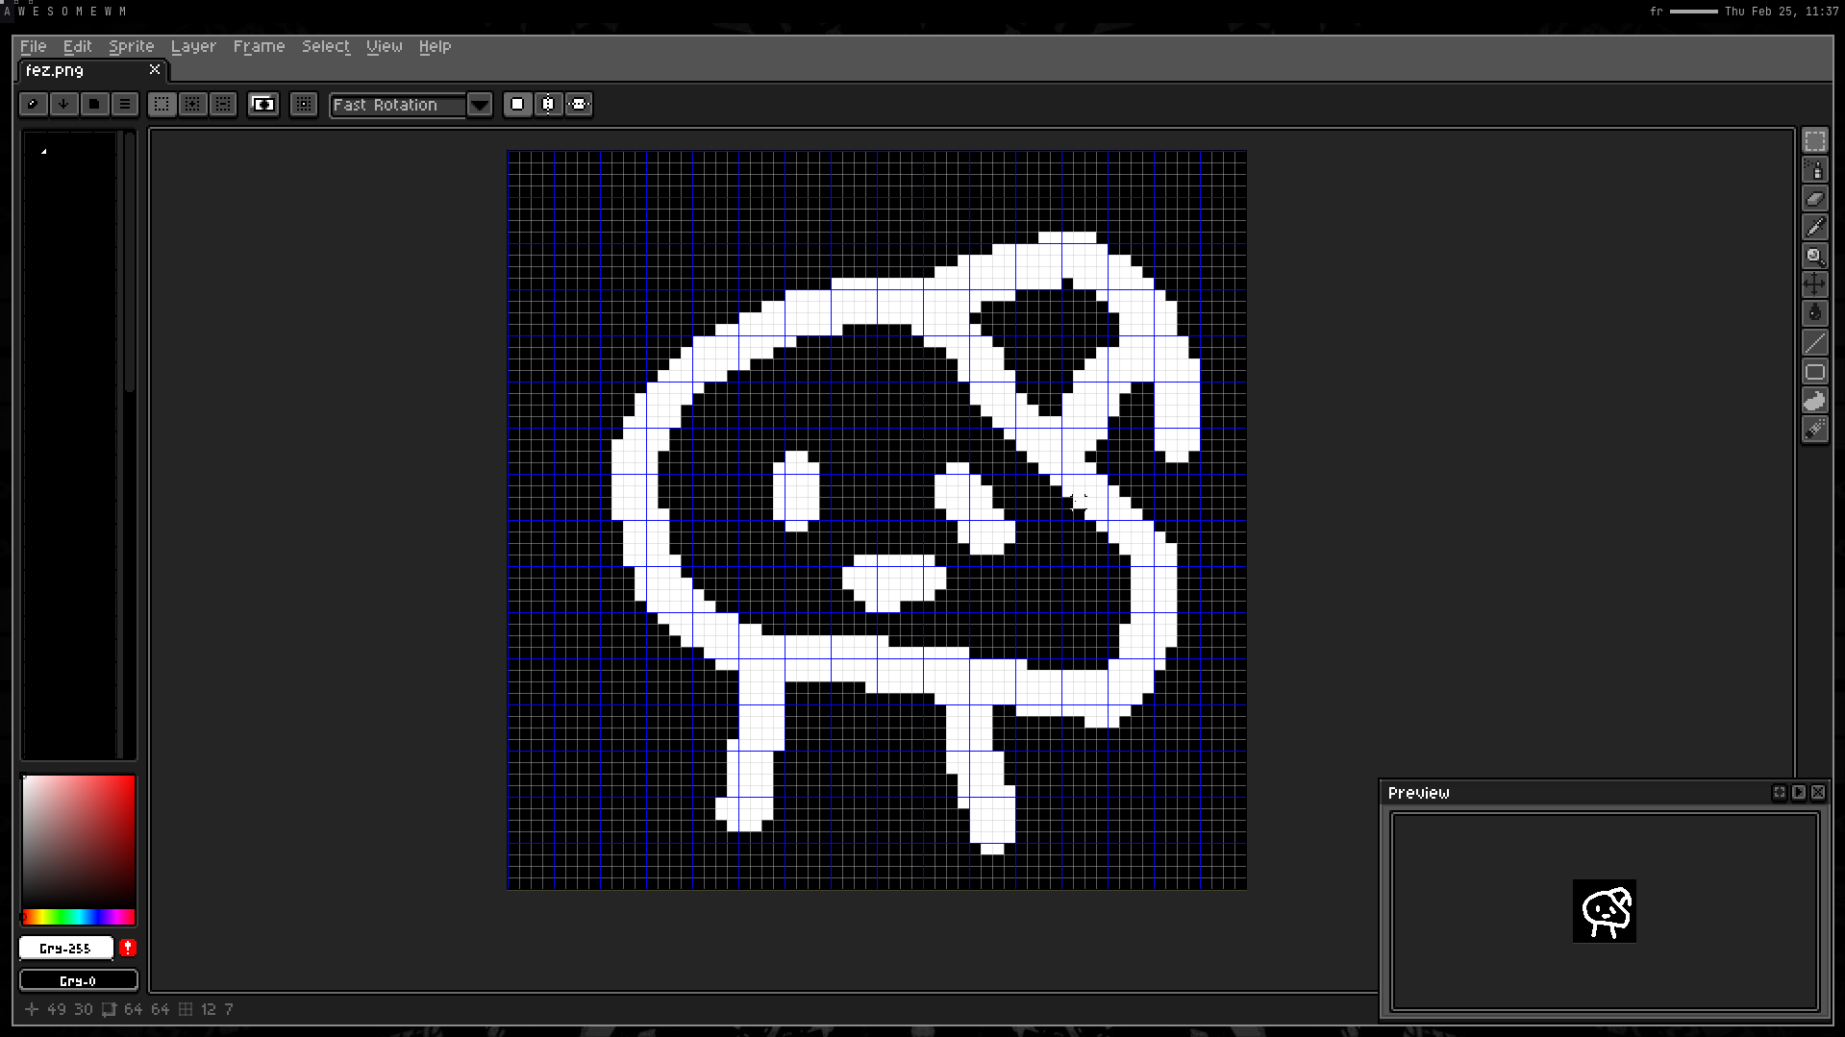Pick a hue on the rainbow hue bar
The image size is (1845, 1037).
point(78,917)
